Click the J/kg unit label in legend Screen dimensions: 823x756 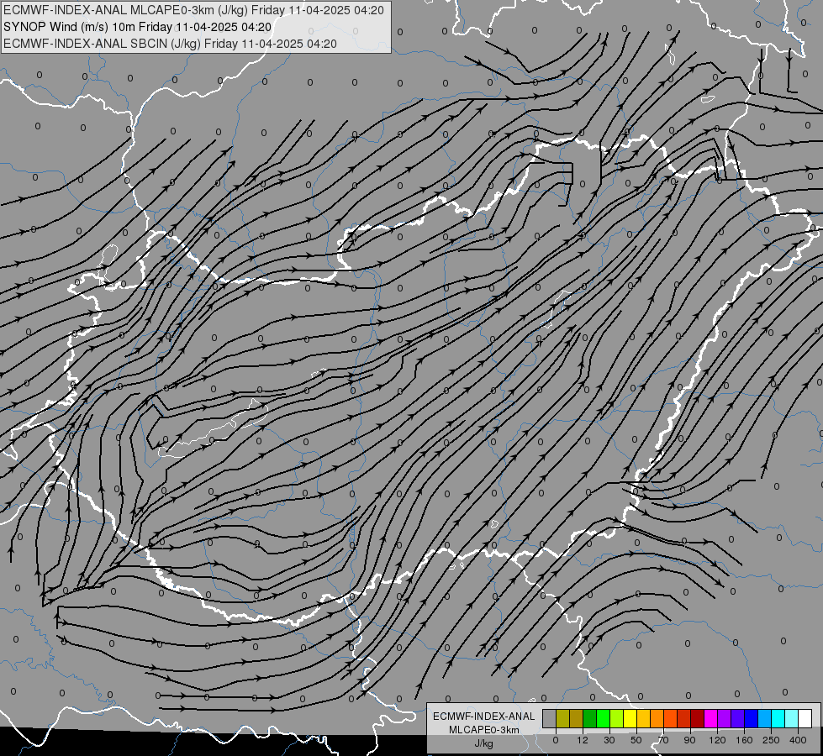coord(484,743)
